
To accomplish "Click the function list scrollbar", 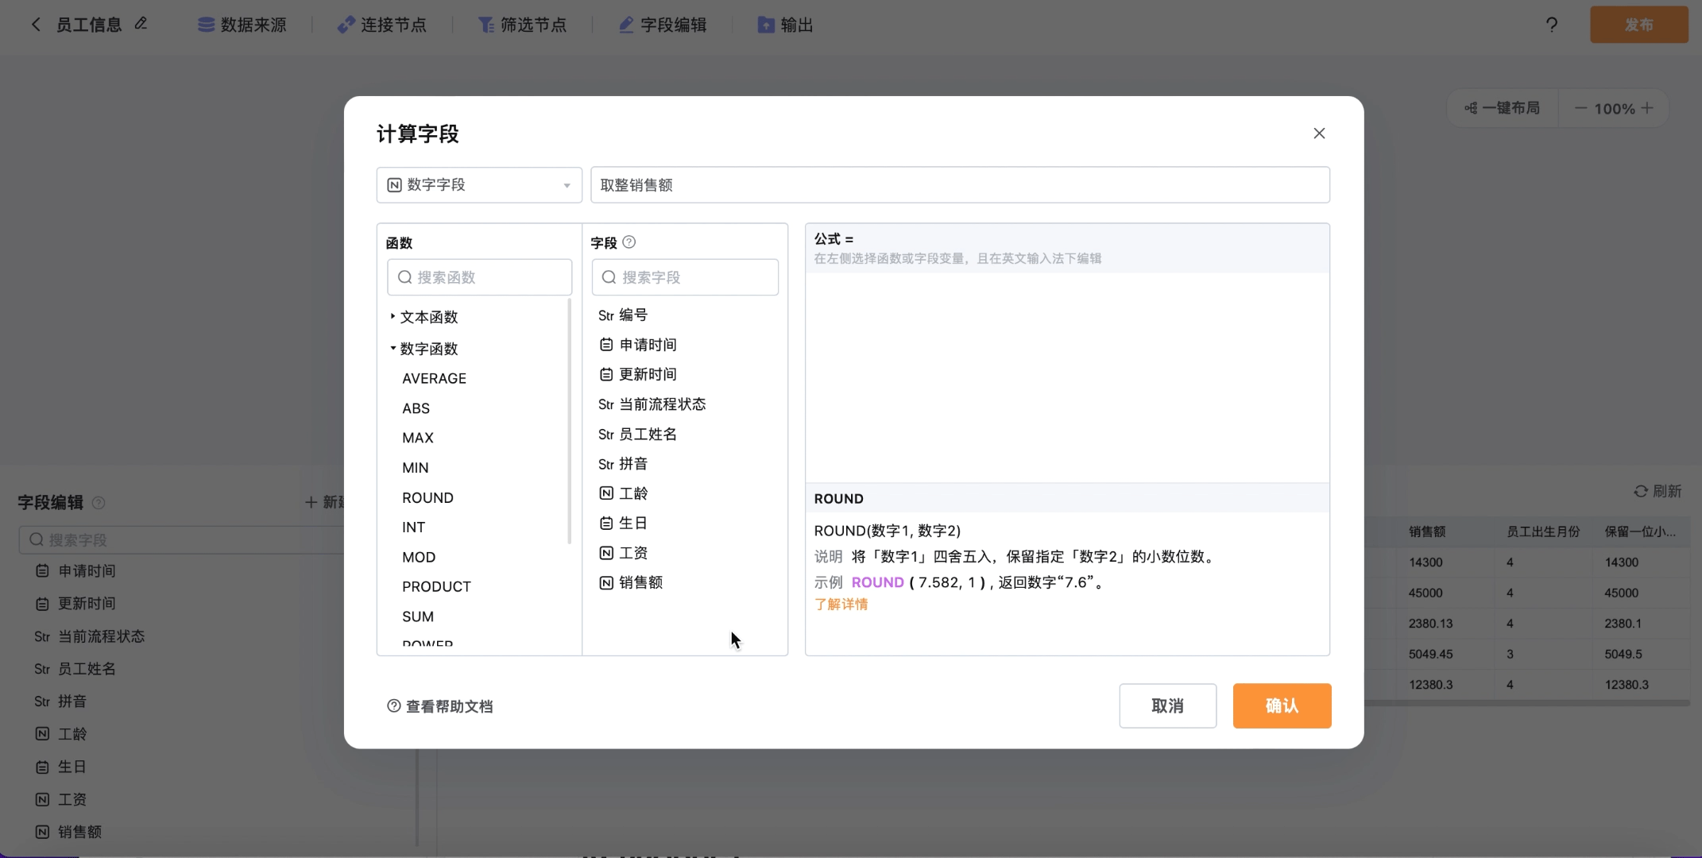I will (570, 421).
